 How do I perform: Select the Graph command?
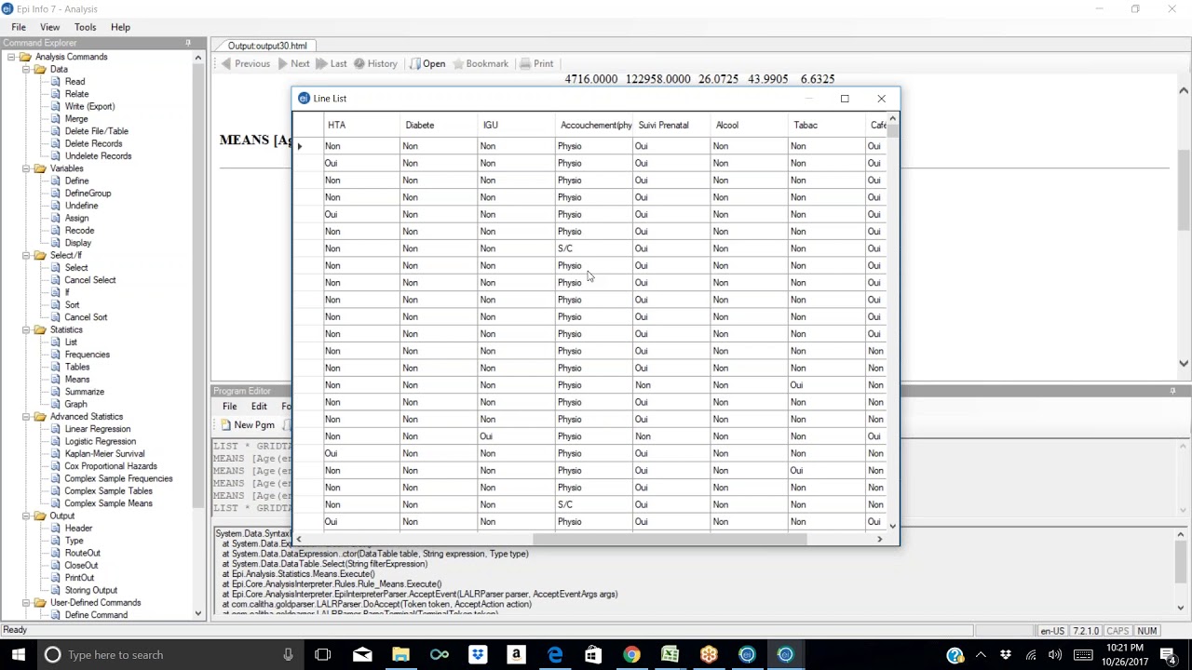point(75,404)
